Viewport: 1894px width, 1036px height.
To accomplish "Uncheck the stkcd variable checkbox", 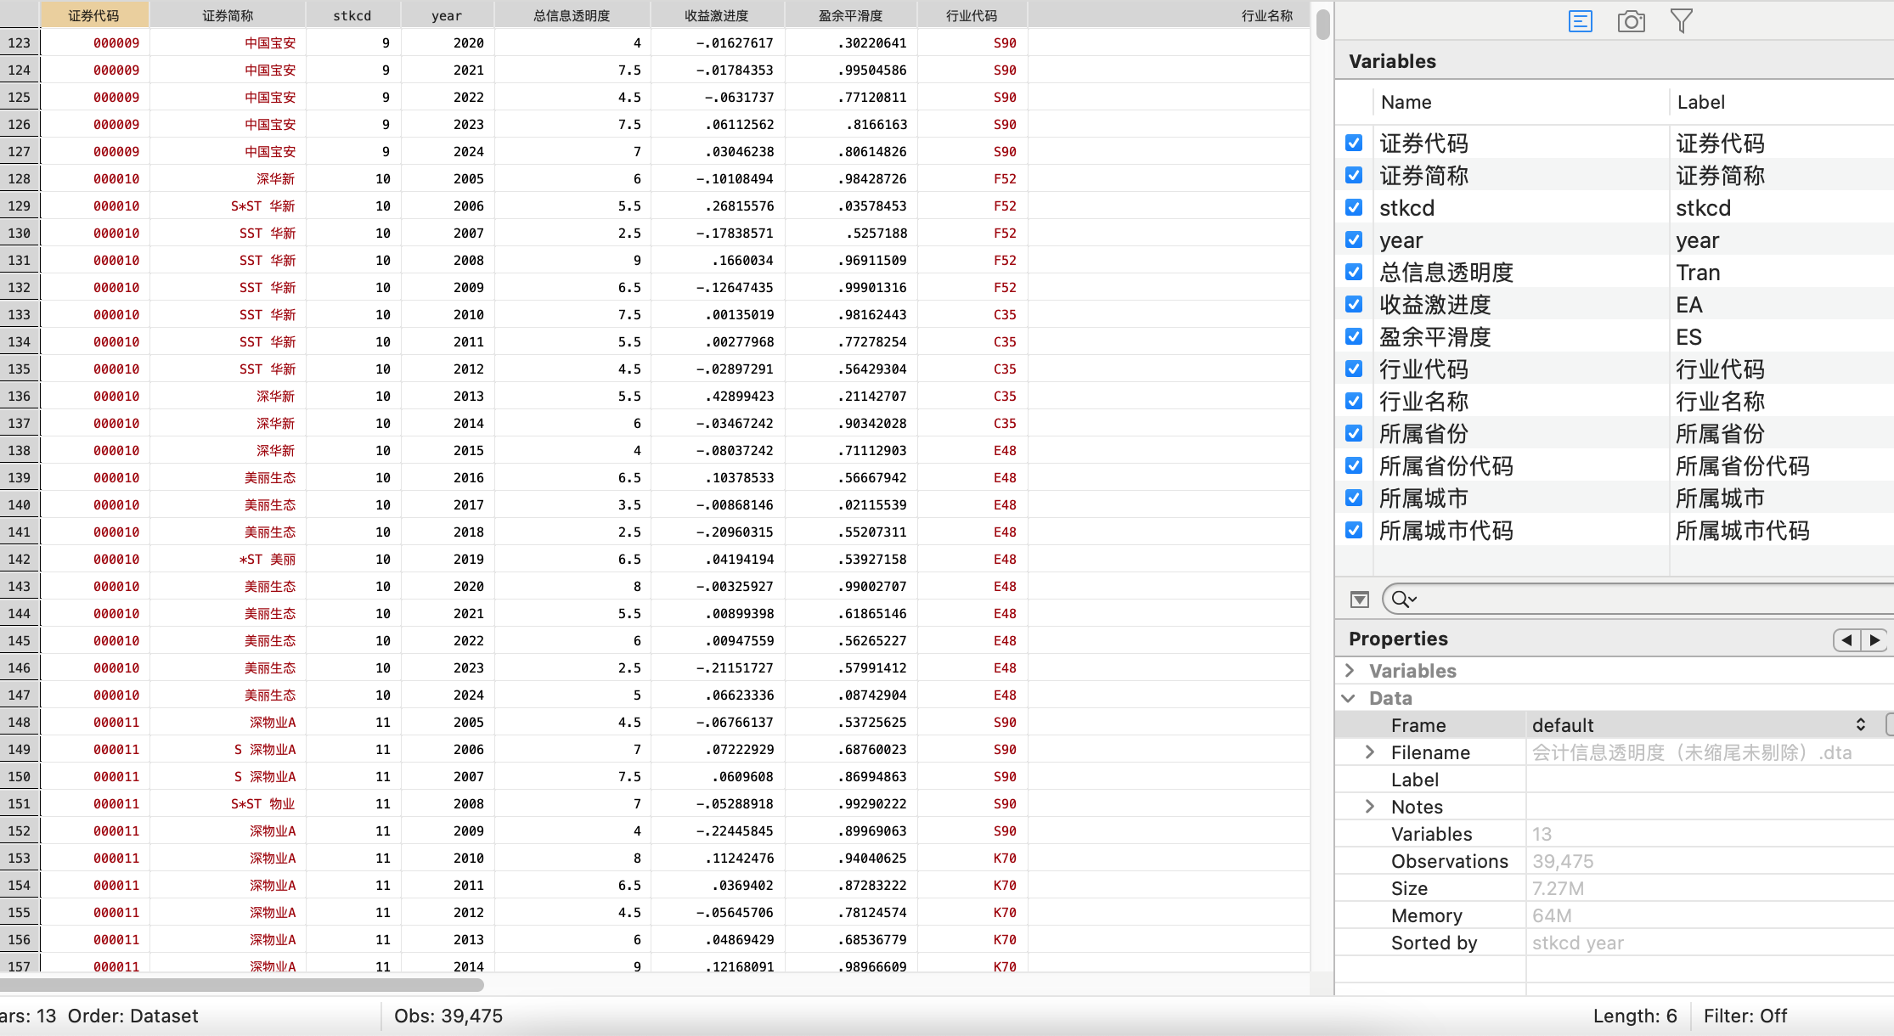I will click(1354, 208).
